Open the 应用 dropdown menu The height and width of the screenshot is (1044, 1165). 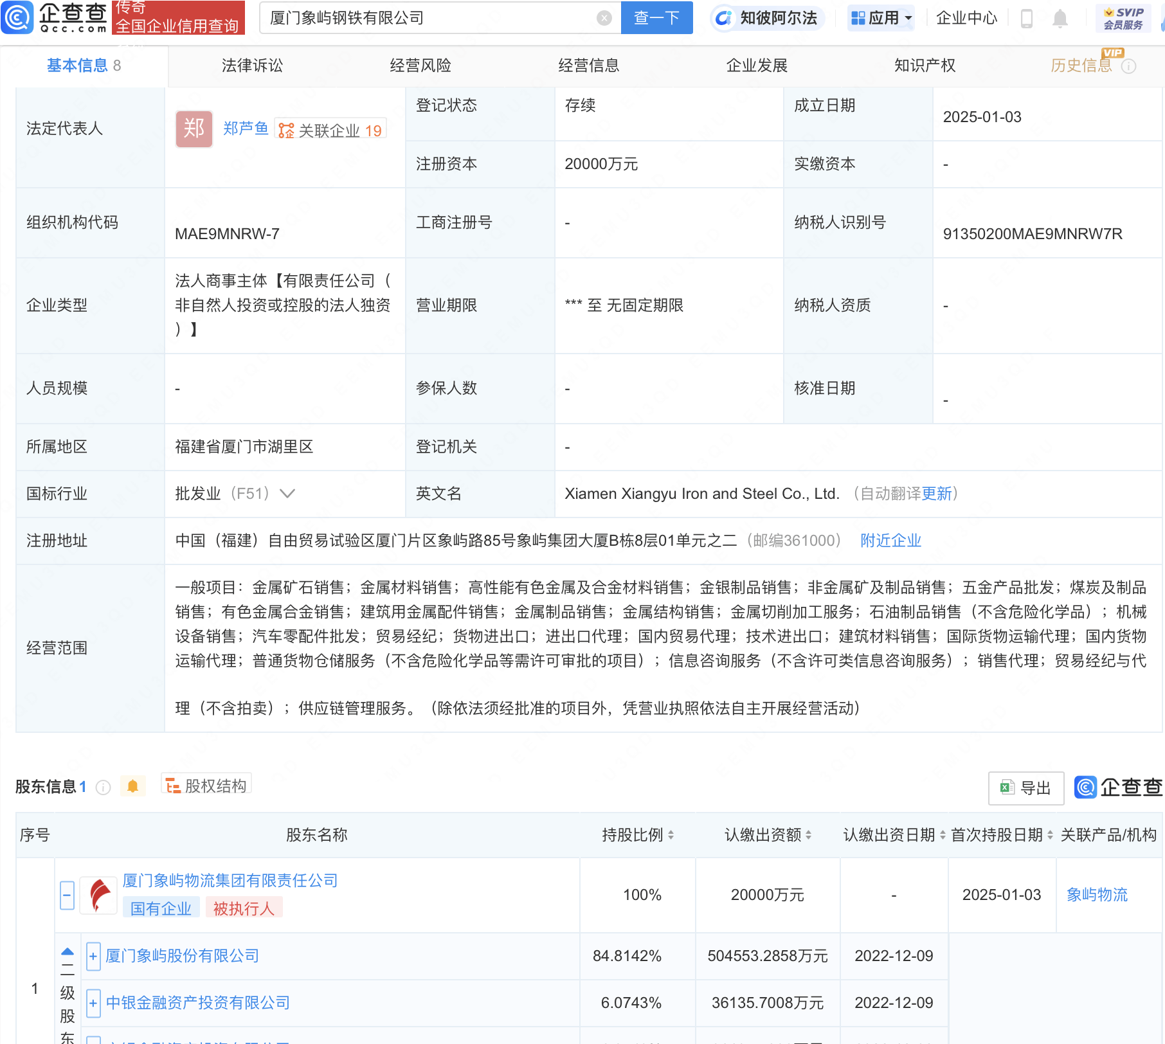click(x=881, y=18)
